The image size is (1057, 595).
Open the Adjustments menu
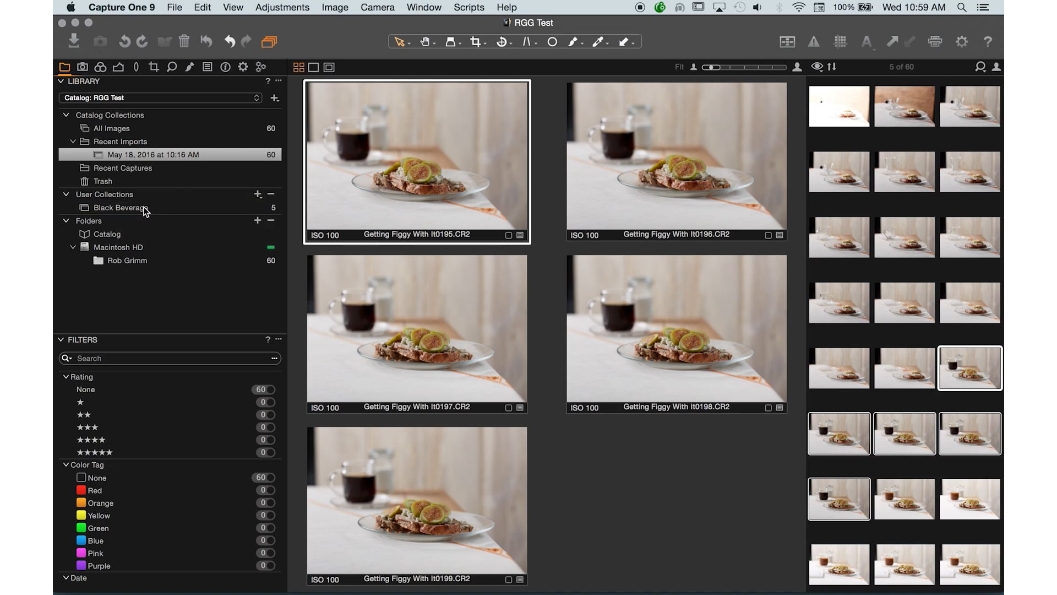[x=282, y=7]
